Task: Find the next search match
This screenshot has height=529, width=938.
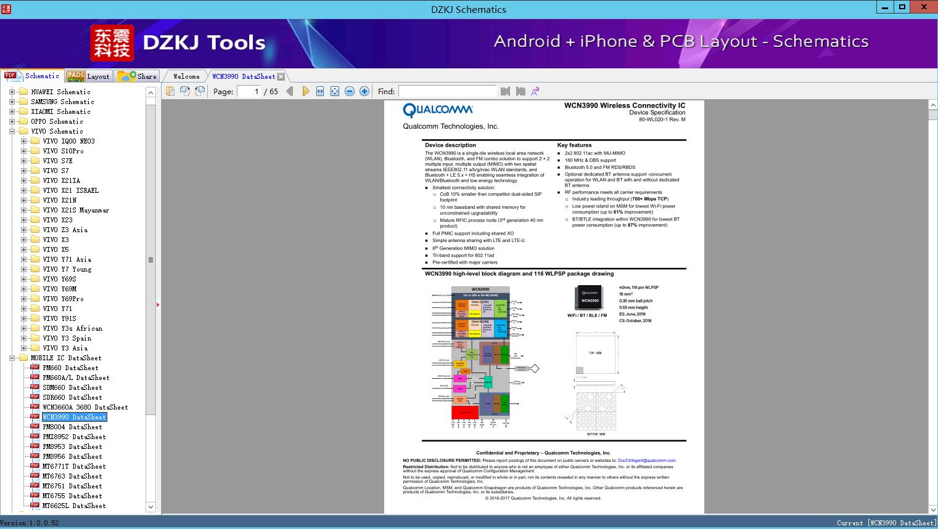Action: [520, 91]
